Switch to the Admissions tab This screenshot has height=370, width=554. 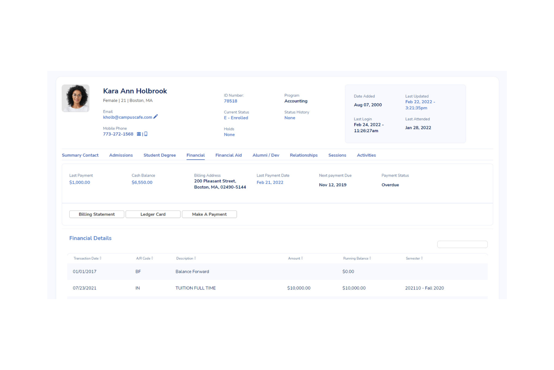pos(121,155)
